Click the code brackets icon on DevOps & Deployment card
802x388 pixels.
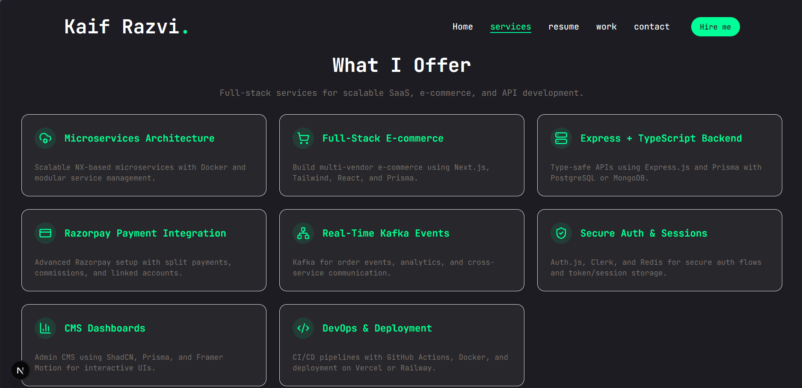303,328
